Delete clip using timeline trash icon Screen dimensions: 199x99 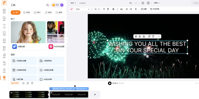click(x=32, y=83)
